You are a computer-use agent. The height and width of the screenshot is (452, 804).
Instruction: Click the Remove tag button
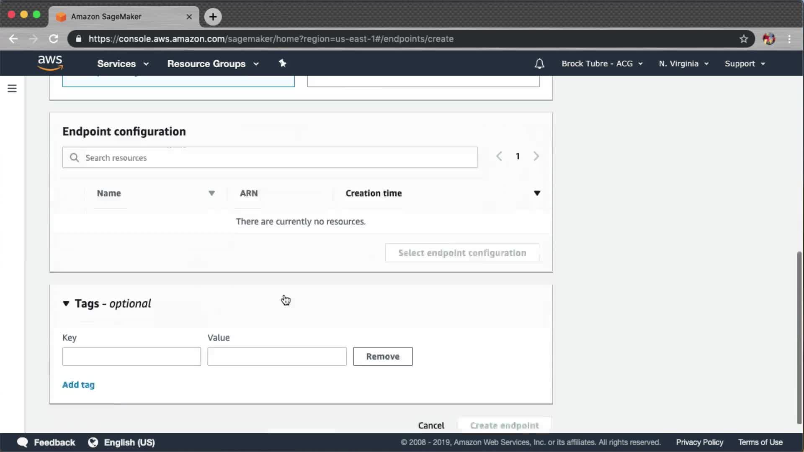coord(382,356)
